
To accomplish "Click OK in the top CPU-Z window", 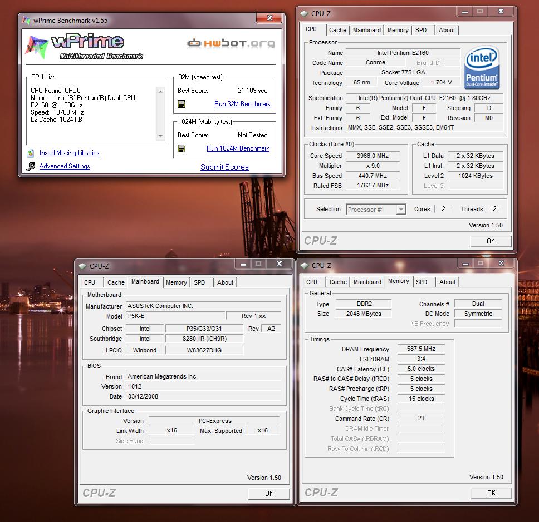I will click(491, 241).
